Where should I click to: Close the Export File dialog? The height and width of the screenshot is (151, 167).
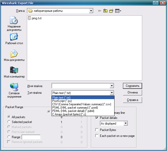tap(163, 3)
